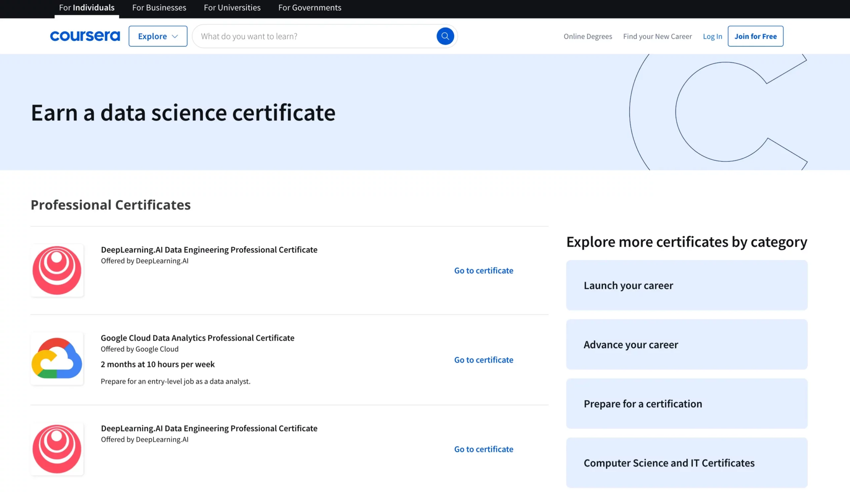Open Computer Science and IT Certificates card

click(x=686, y=463)
